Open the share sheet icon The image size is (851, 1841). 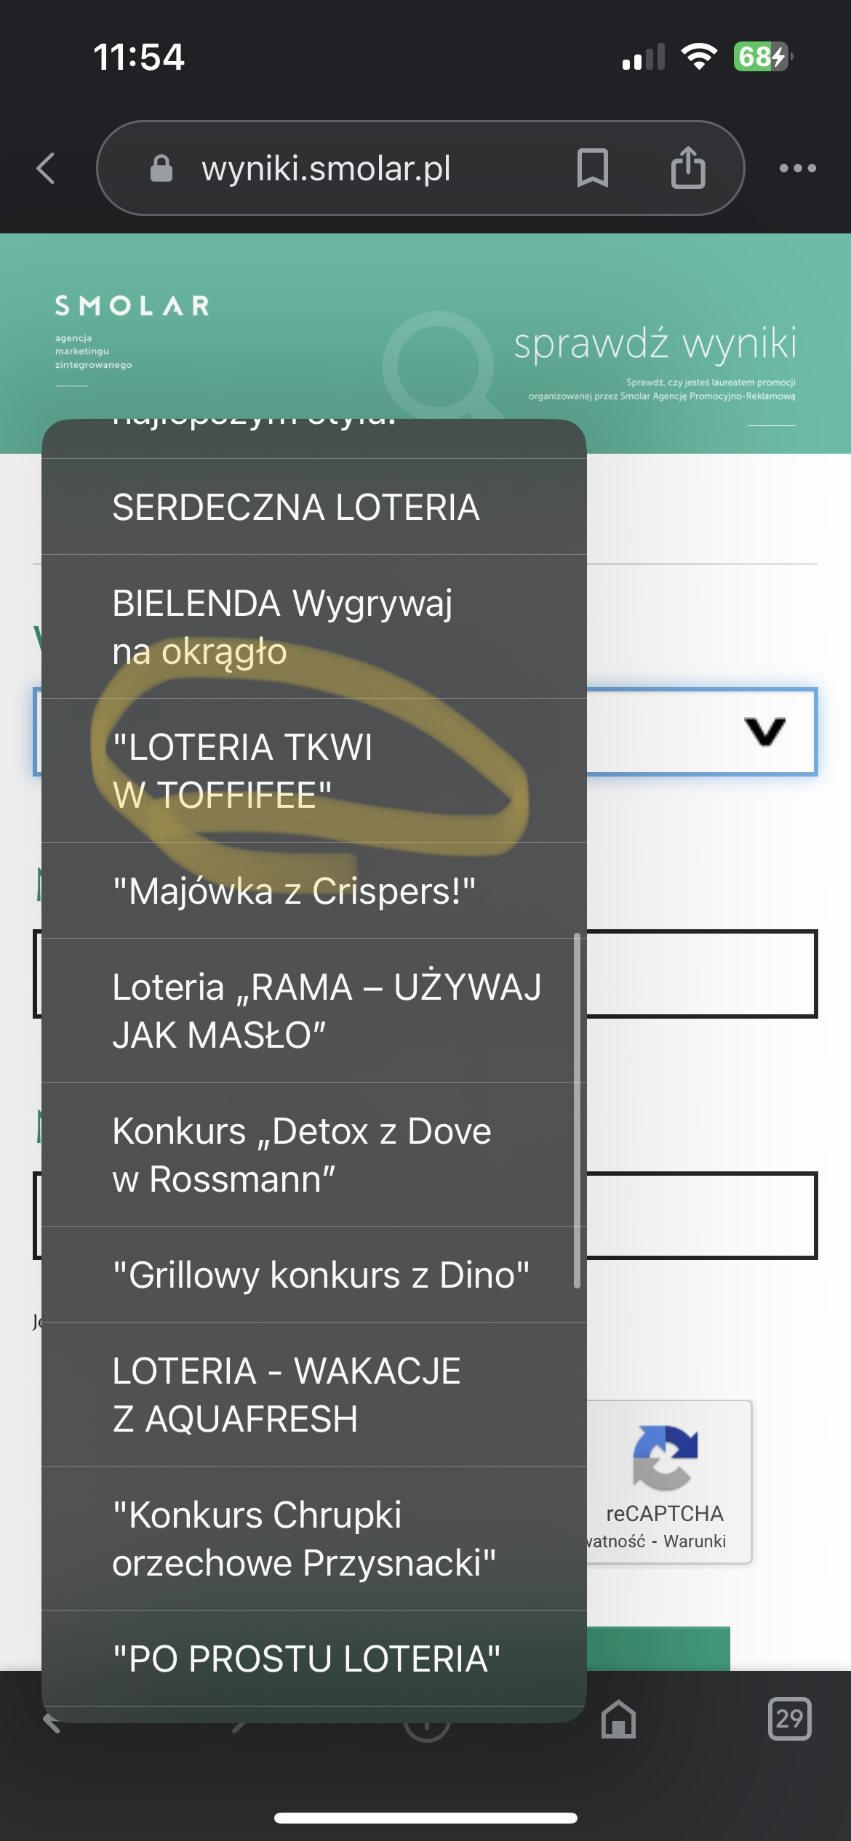[687, 168]
